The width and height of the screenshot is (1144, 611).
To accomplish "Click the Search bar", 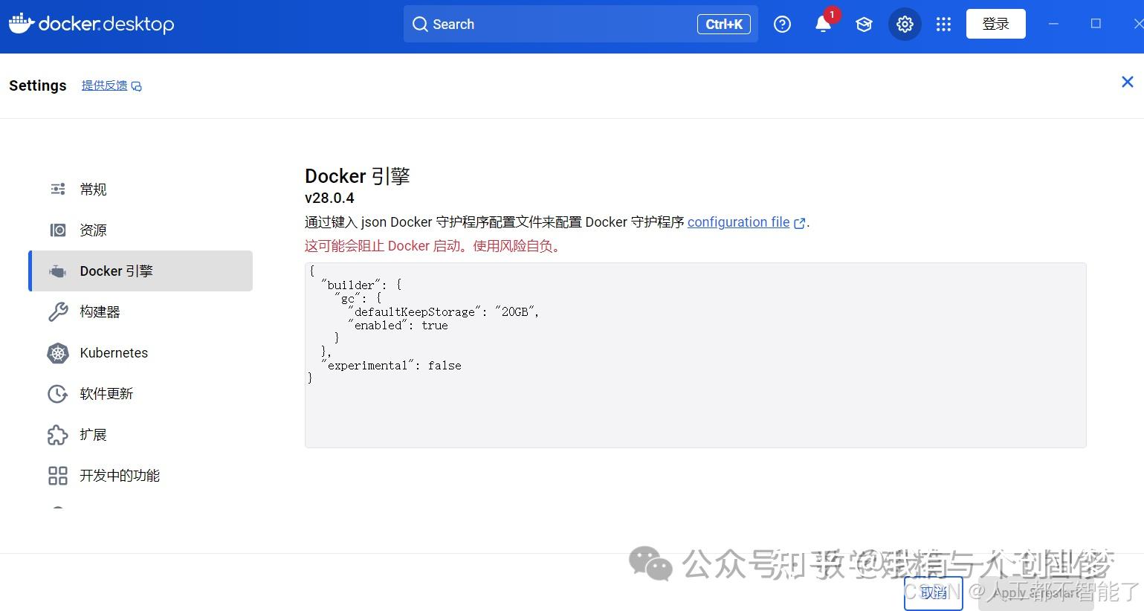I will click(580, 24).
